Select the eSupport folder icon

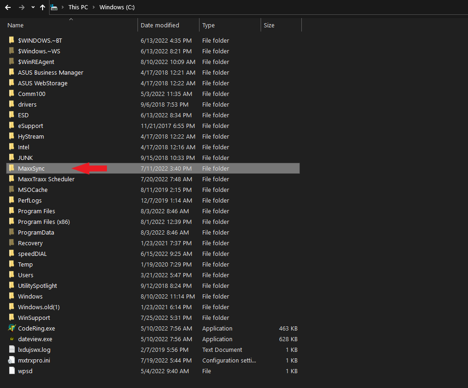(12, 126)
